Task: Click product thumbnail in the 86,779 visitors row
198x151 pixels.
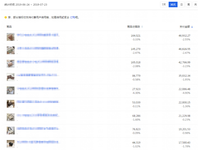Action: tap(11, 77)
